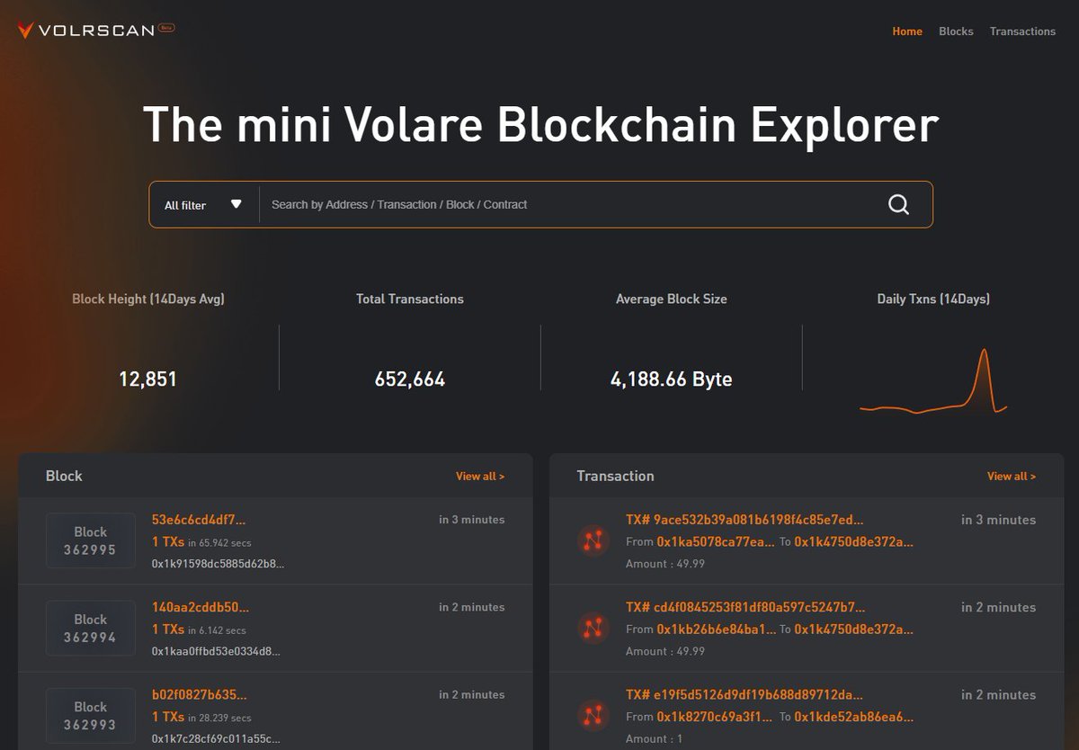
Task: Click the search magnifier icon
Action: click(898, 204)
